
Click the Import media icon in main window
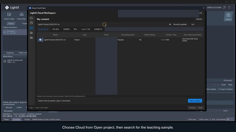coord(9,14)
